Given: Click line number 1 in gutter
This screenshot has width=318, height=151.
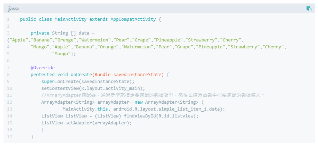Looking at the screenshot, I should pos(8,19).
